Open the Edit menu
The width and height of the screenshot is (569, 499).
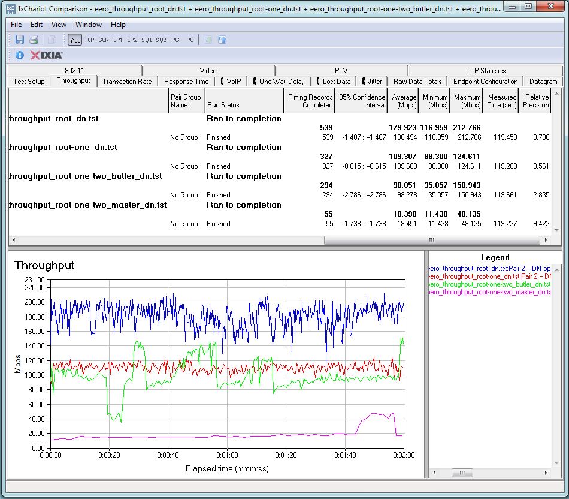click(37, 25)
